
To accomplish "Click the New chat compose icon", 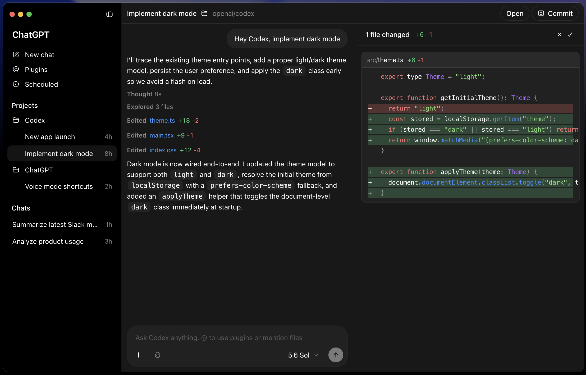I will point(16,54).
